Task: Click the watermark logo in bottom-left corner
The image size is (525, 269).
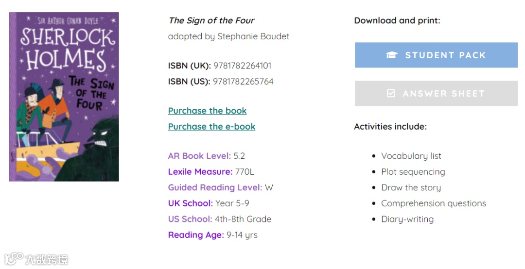Action: click(36, 259)
